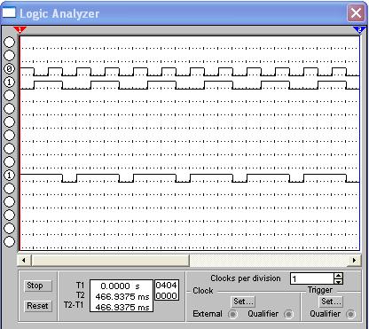Click the External clock indicator
Image resolution: width=369 pixels, height=329 pixels.
coord(232,314)
